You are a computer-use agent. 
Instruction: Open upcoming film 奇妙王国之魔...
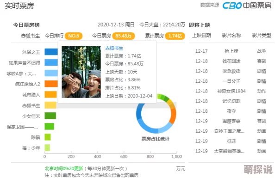tap(229, 131)
